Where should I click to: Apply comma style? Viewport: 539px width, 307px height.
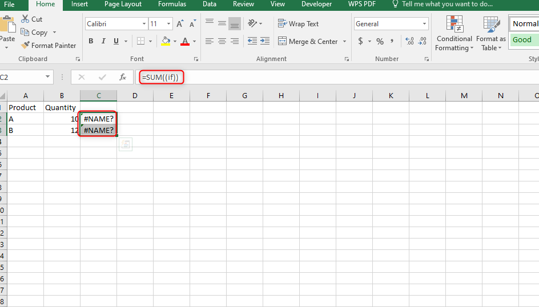392,41
